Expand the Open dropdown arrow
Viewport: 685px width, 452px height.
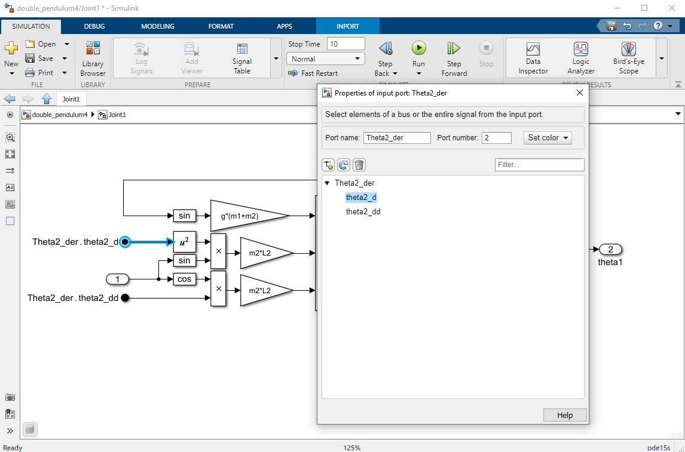(x=67, y=44)
